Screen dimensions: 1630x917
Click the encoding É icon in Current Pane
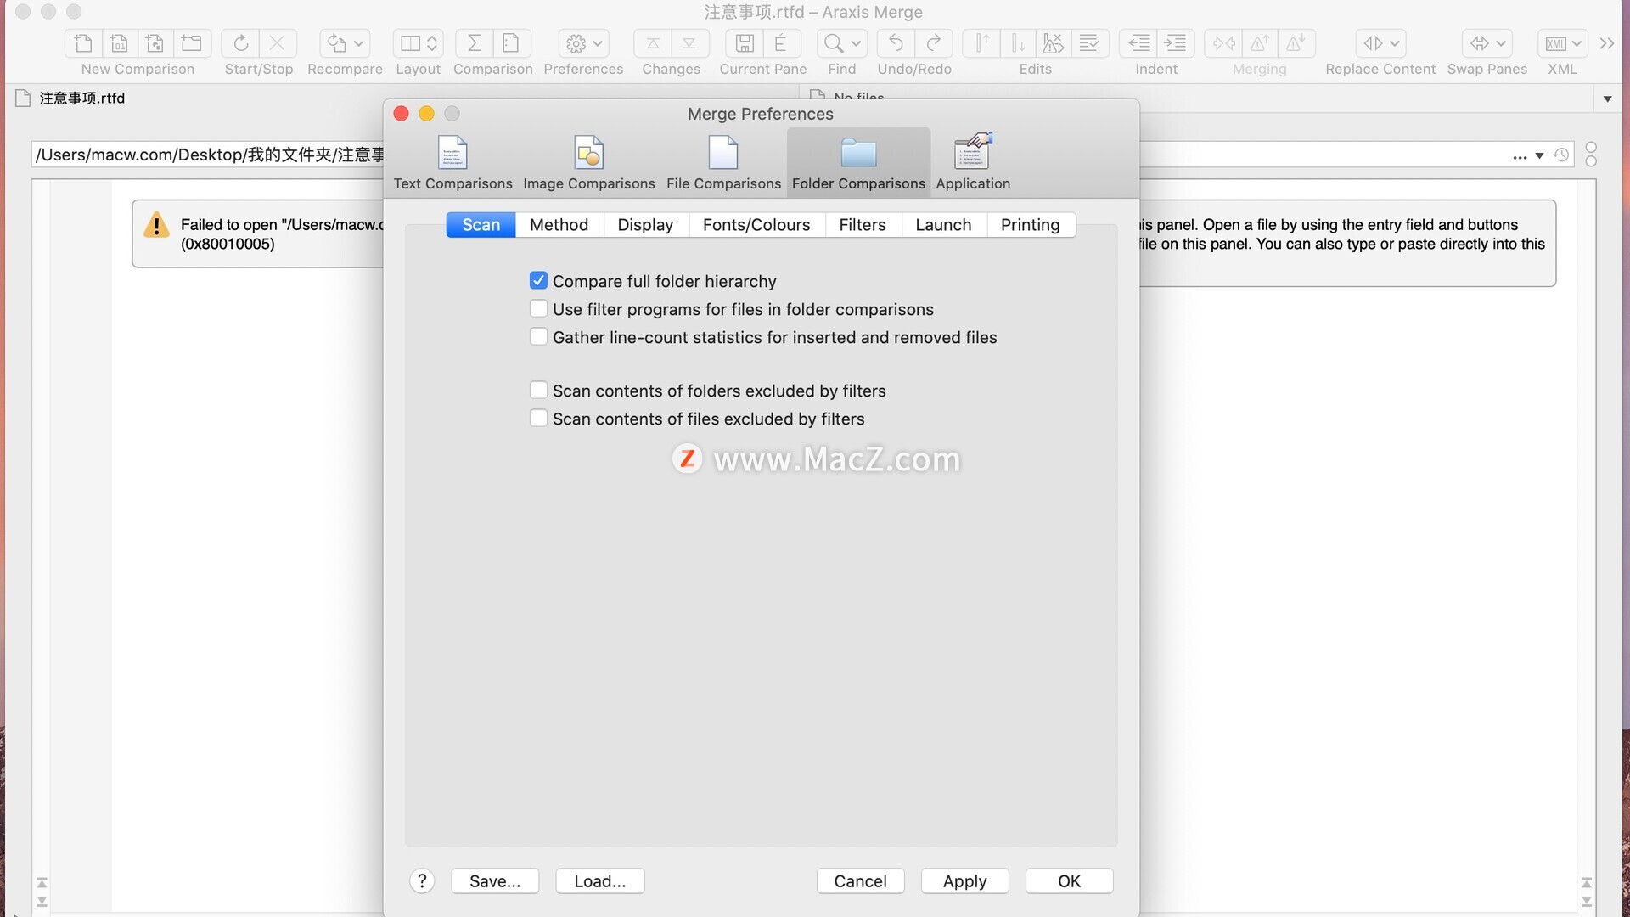pyautogui.click(x=781, y=43)
